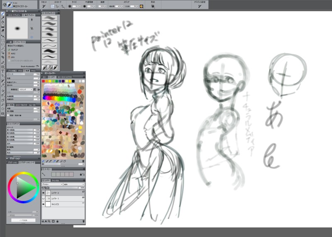Select the Eraser tool in the toolbox
Viewport: 332px width, 237px height.
point(3,30)
